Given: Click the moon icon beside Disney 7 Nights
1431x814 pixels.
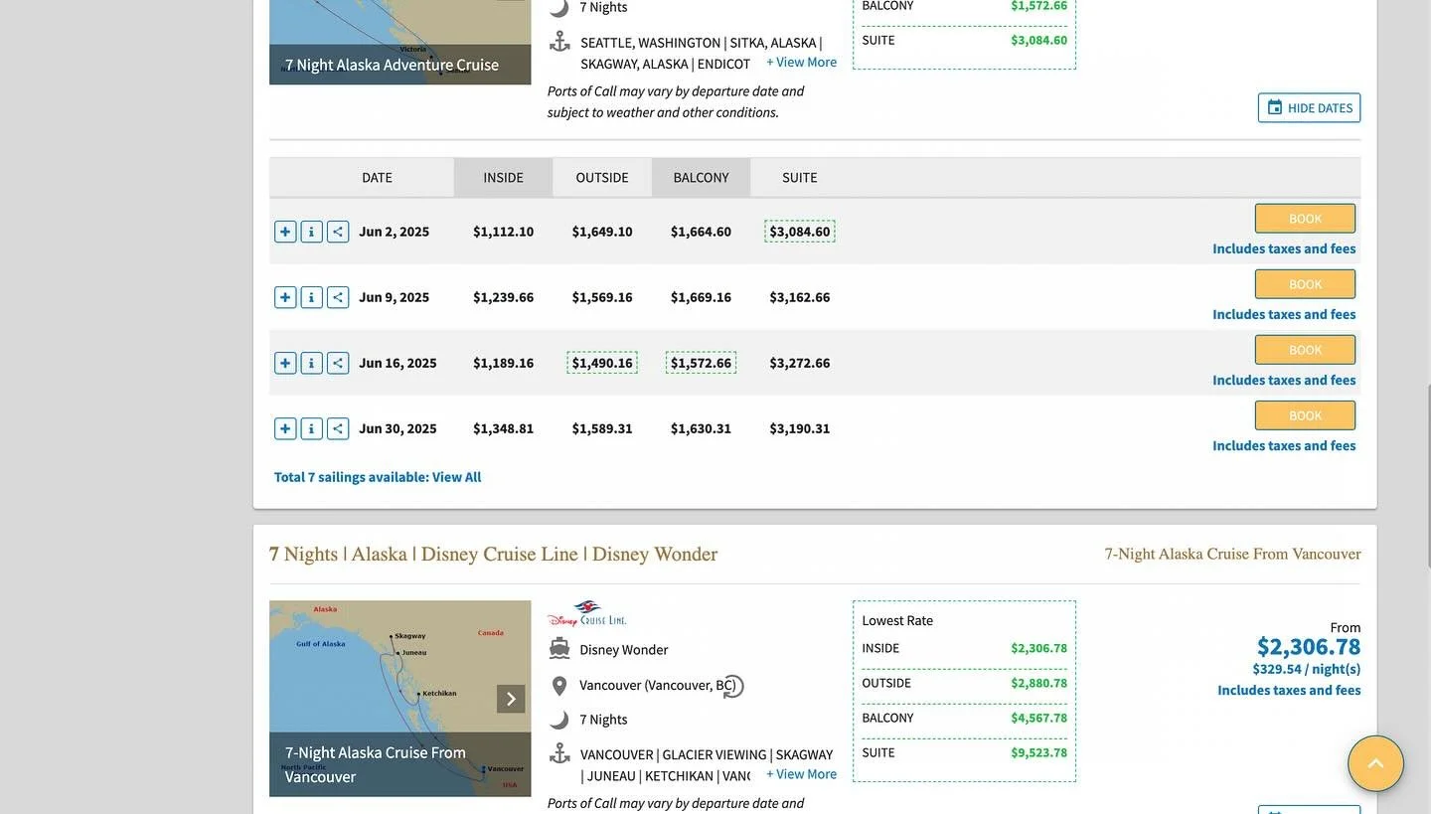Looking at the screenshot, I should coord(559,720).
